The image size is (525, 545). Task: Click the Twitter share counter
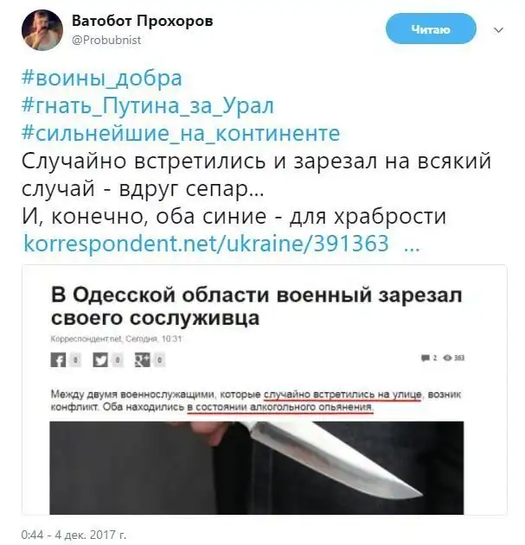(x=118, y=360)
